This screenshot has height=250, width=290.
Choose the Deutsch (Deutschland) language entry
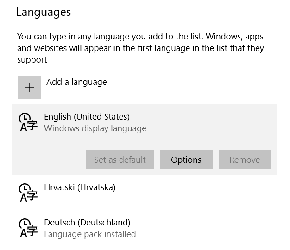click(x=87, y=223)
